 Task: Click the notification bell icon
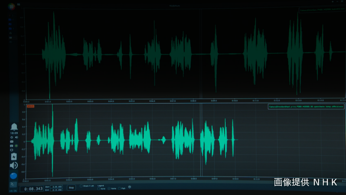pos(14,127)
